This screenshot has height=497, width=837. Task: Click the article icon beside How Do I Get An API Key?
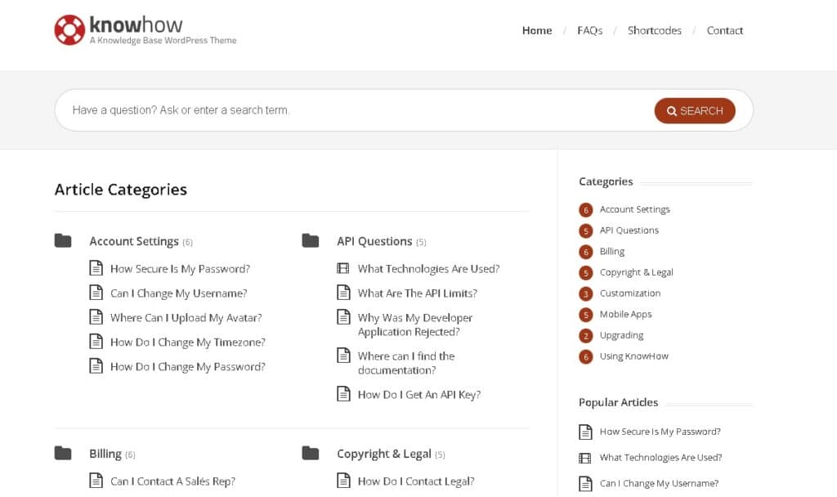343,393
